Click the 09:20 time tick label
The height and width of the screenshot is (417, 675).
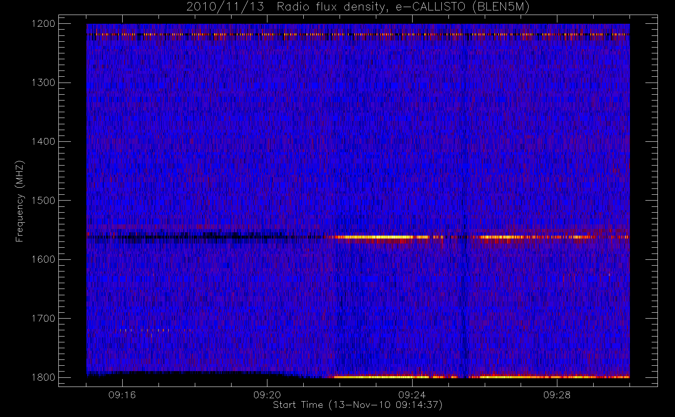(x=267, y=395)
